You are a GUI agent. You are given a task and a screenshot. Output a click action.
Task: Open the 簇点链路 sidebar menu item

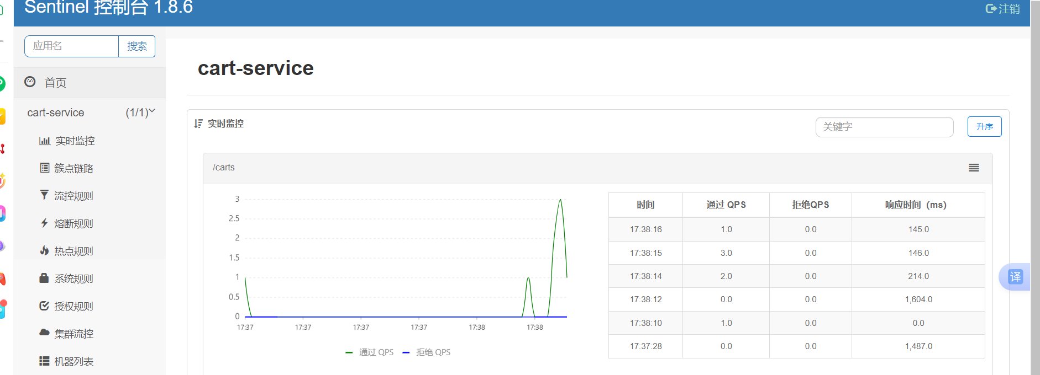click(x=90, y=168)
